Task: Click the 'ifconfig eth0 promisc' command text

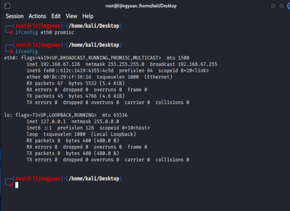Action: (x=45, y=32)
